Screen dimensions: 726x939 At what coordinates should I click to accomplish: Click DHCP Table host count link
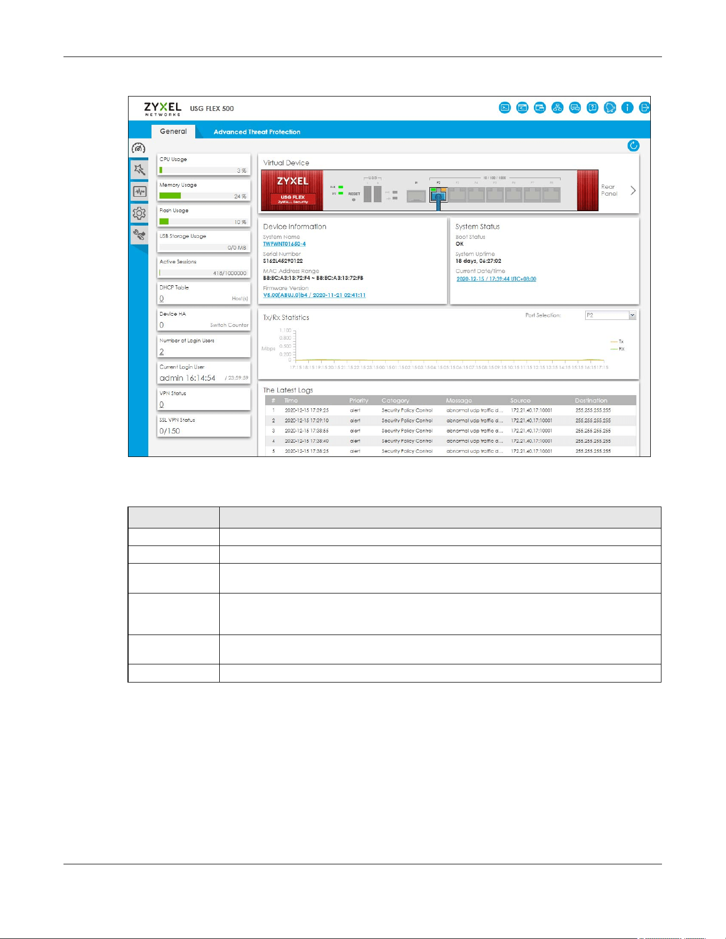click(x=162, y=299)
